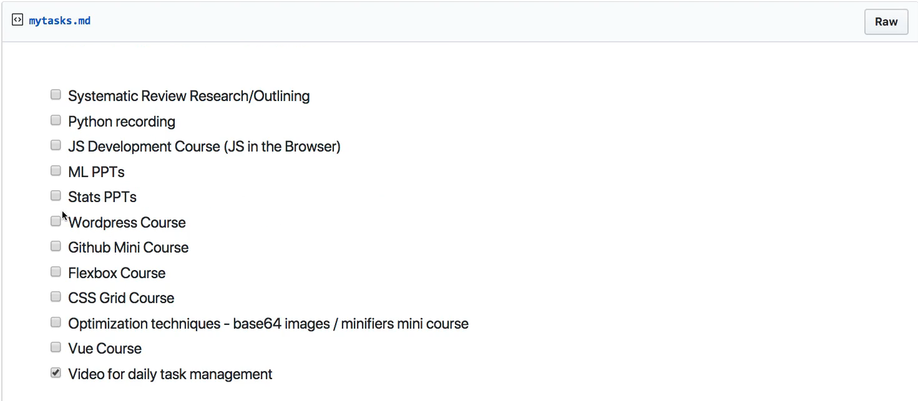Mark Flexbox Course as complete

coord(56,271)
